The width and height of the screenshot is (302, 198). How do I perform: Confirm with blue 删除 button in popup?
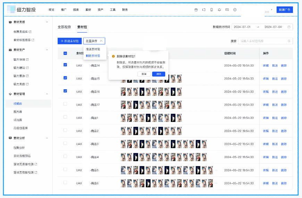pos(159,74)
